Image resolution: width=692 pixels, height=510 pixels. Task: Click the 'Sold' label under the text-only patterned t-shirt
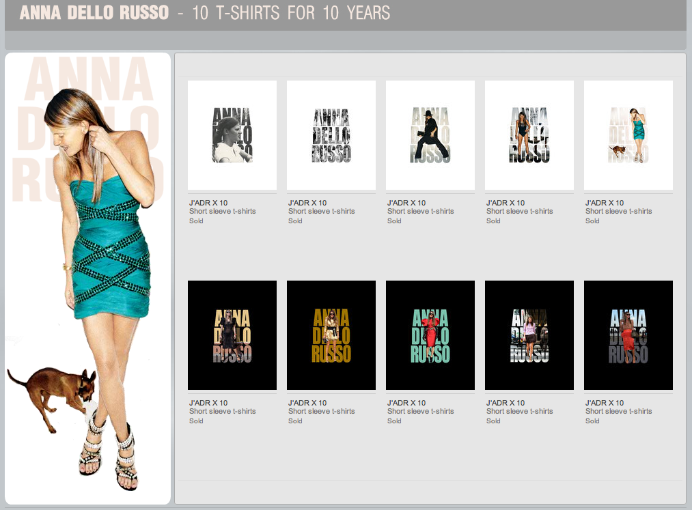(x=295, y=221)
